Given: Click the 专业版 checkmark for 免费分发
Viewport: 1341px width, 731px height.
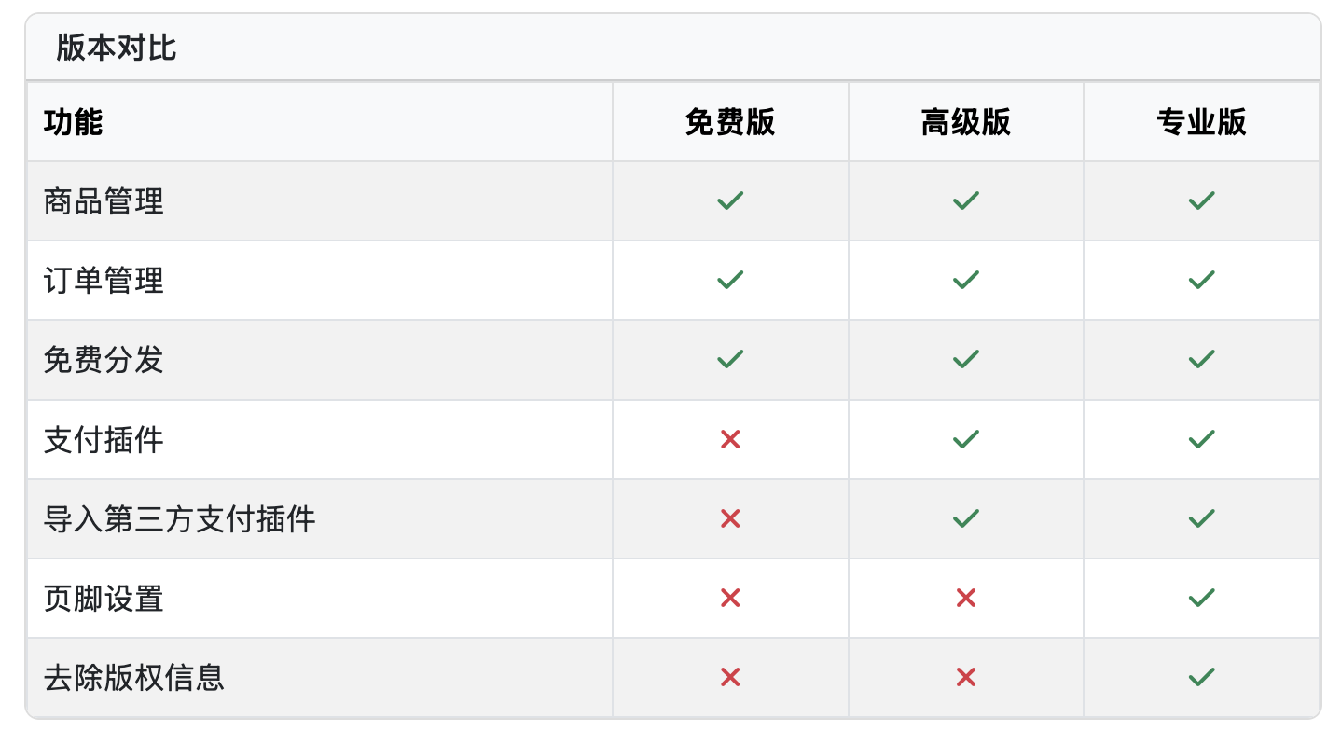Looking at the screenshot, I should click(1201, 359).
